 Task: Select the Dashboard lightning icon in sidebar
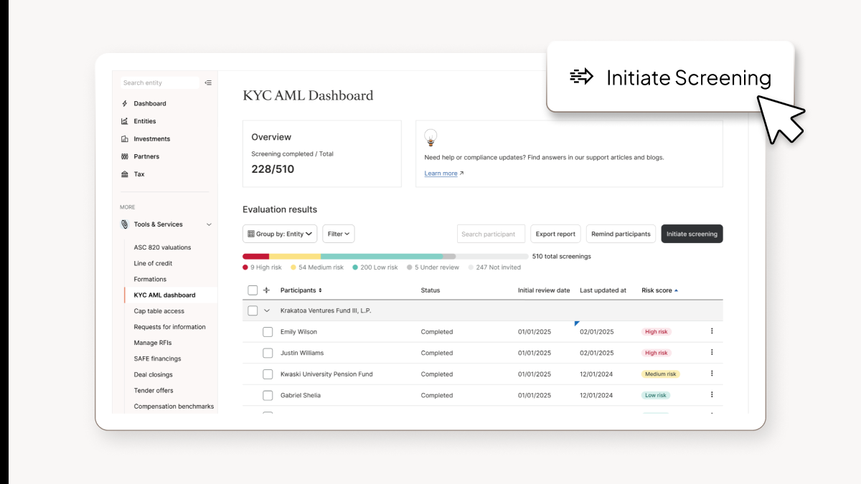click(x=126, y=103)
